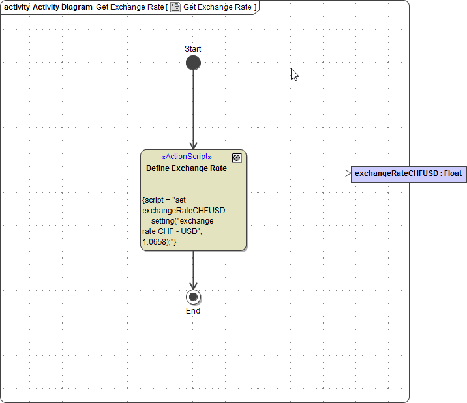Click the arrowhead entering the End node
Image resolution: width=467 pixels, height=403 pixels.
click(193, 286)
